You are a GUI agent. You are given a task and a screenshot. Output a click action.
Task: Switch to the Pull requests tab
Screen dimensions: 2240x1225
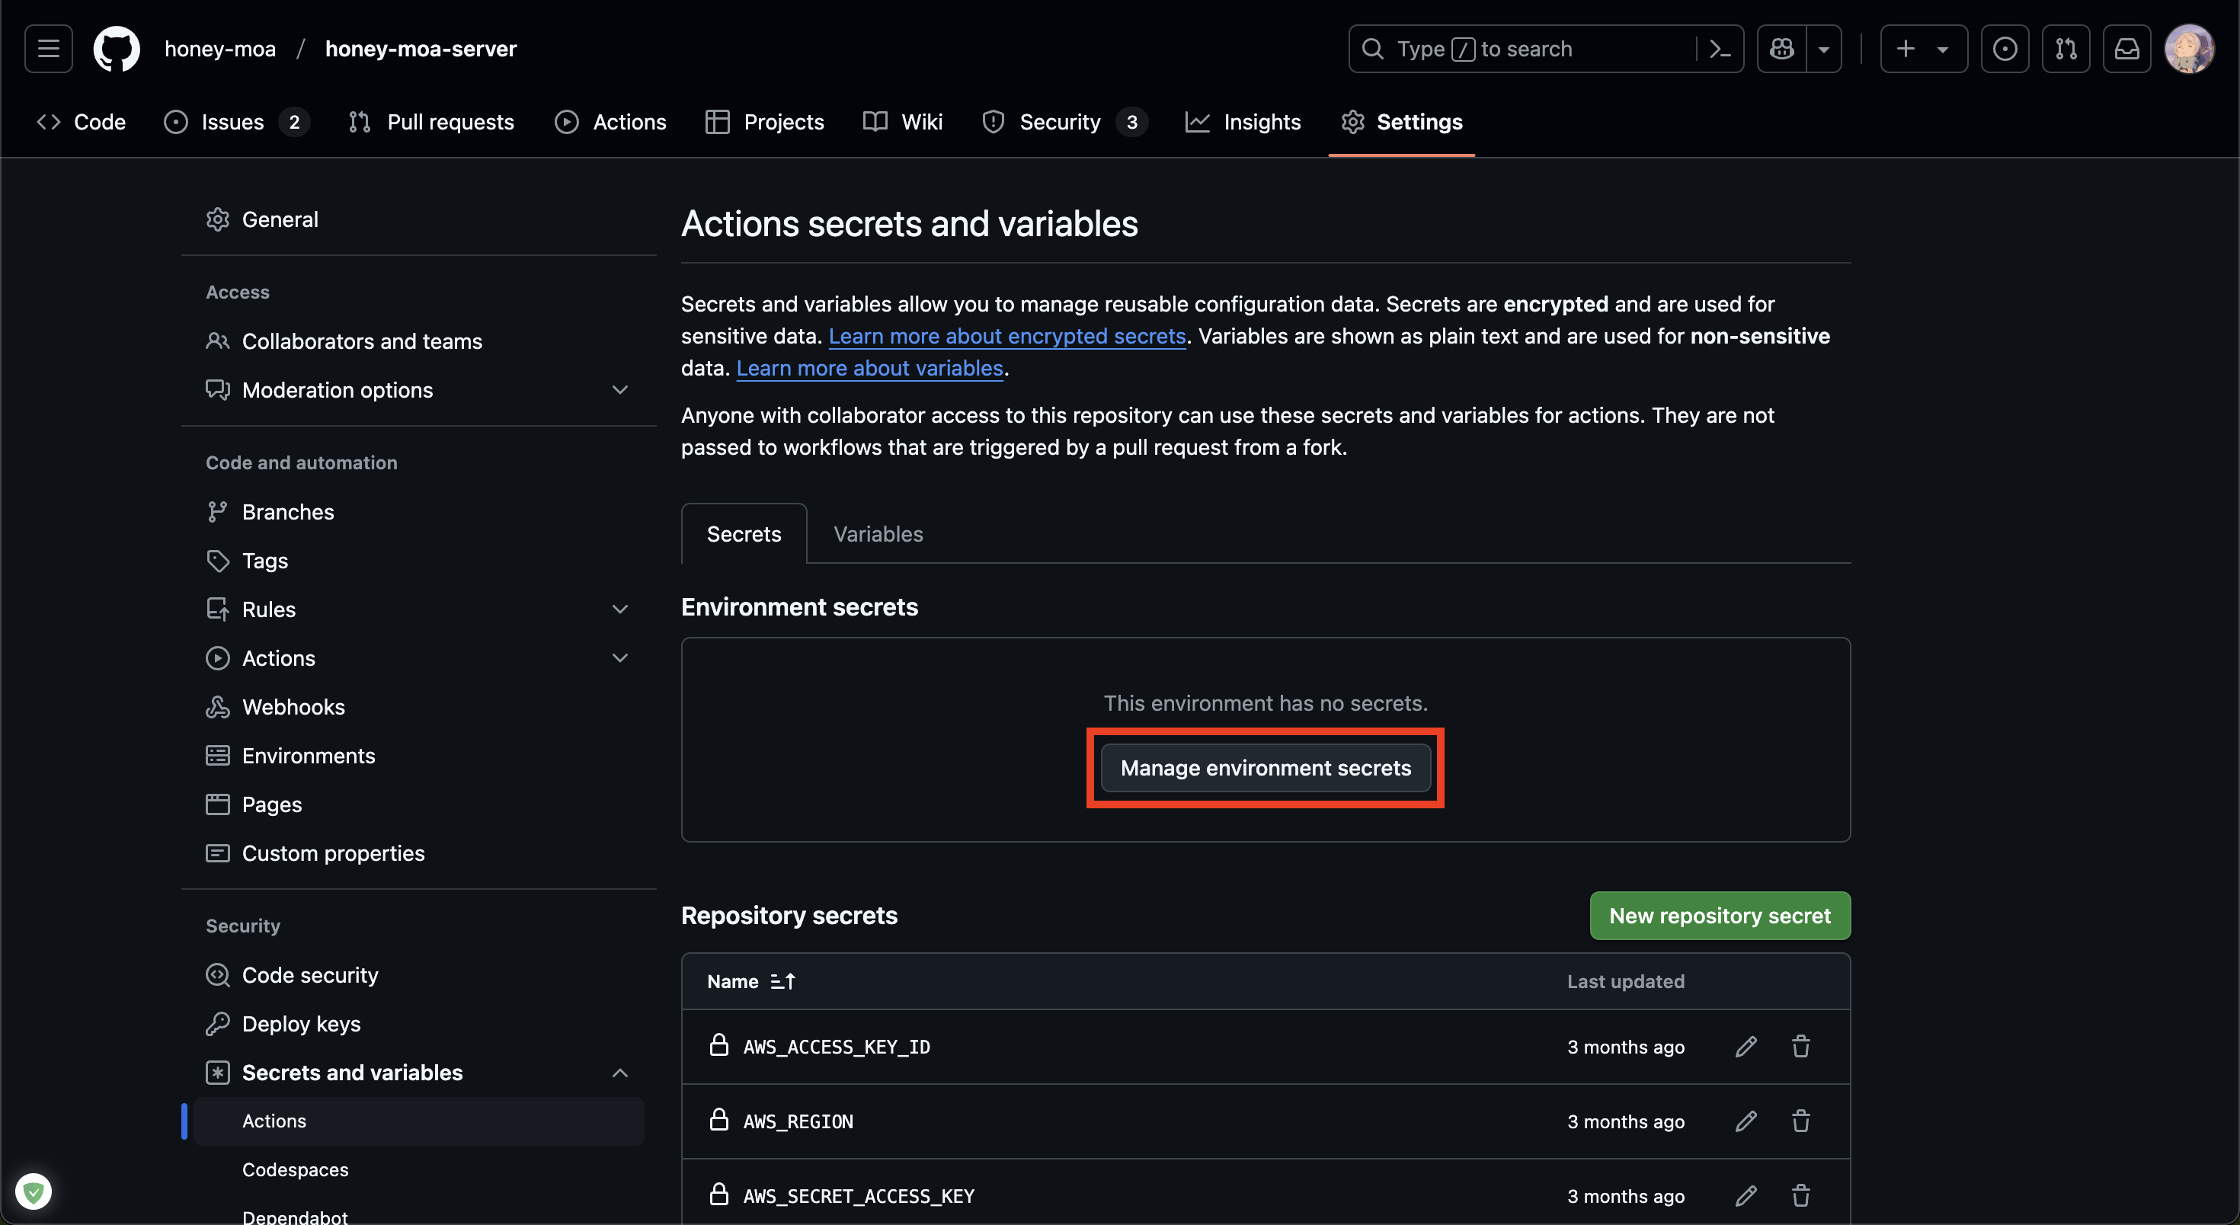(x=432, y=122)
